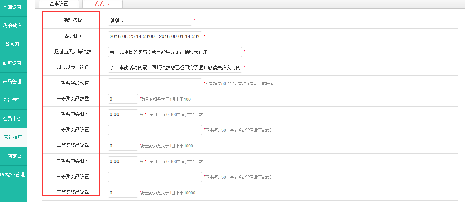This screenshot has width=465, height=202.
Task: Open the 活动时间 date range field
Action: pyautogui.click(x=155, y=36)
